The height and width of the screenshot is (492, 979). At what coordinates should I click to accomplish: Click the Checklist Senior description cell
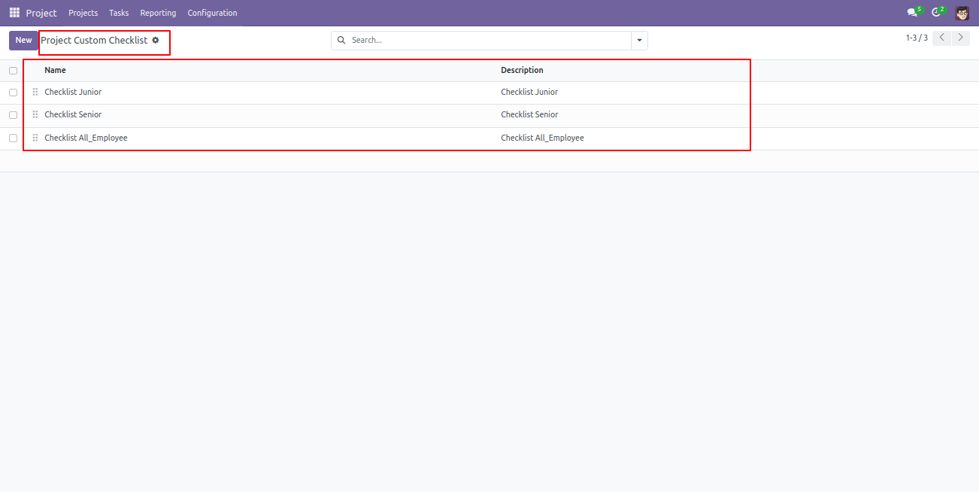tap(529, 114)
